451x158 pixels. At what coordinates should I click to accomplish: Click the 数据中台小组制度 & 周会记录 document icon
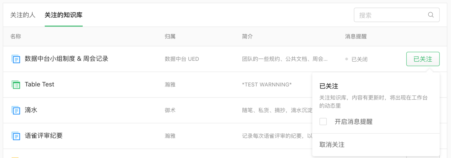16,59
